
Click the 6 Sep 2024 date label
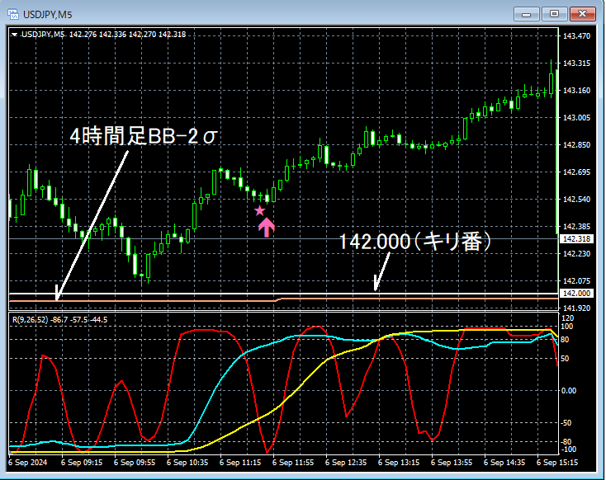click(x=27, y=462)
